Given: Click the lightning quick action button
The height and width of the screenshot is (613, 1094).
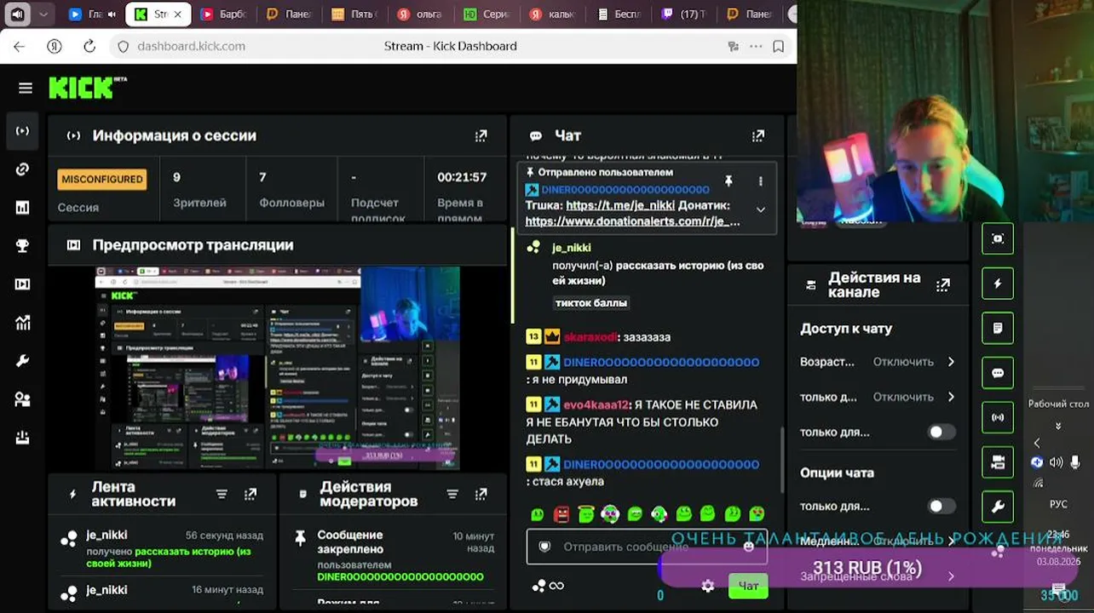Looking at the screenshot, I should coord(998,284).
